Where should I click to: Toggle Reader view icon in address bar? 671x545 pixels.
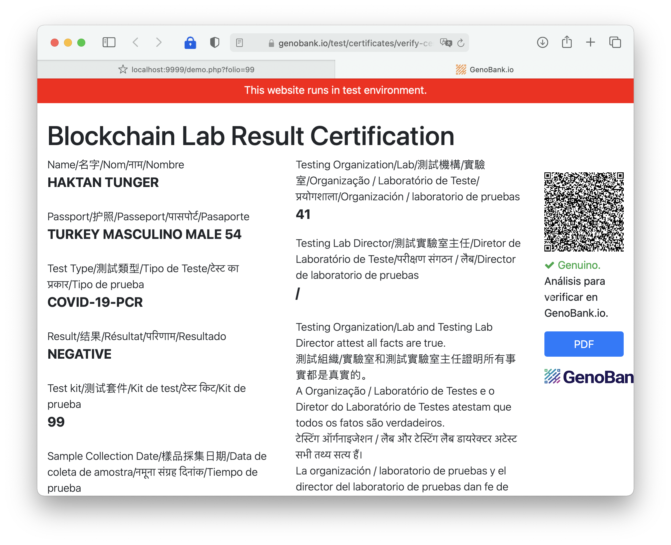coord(240,43)
